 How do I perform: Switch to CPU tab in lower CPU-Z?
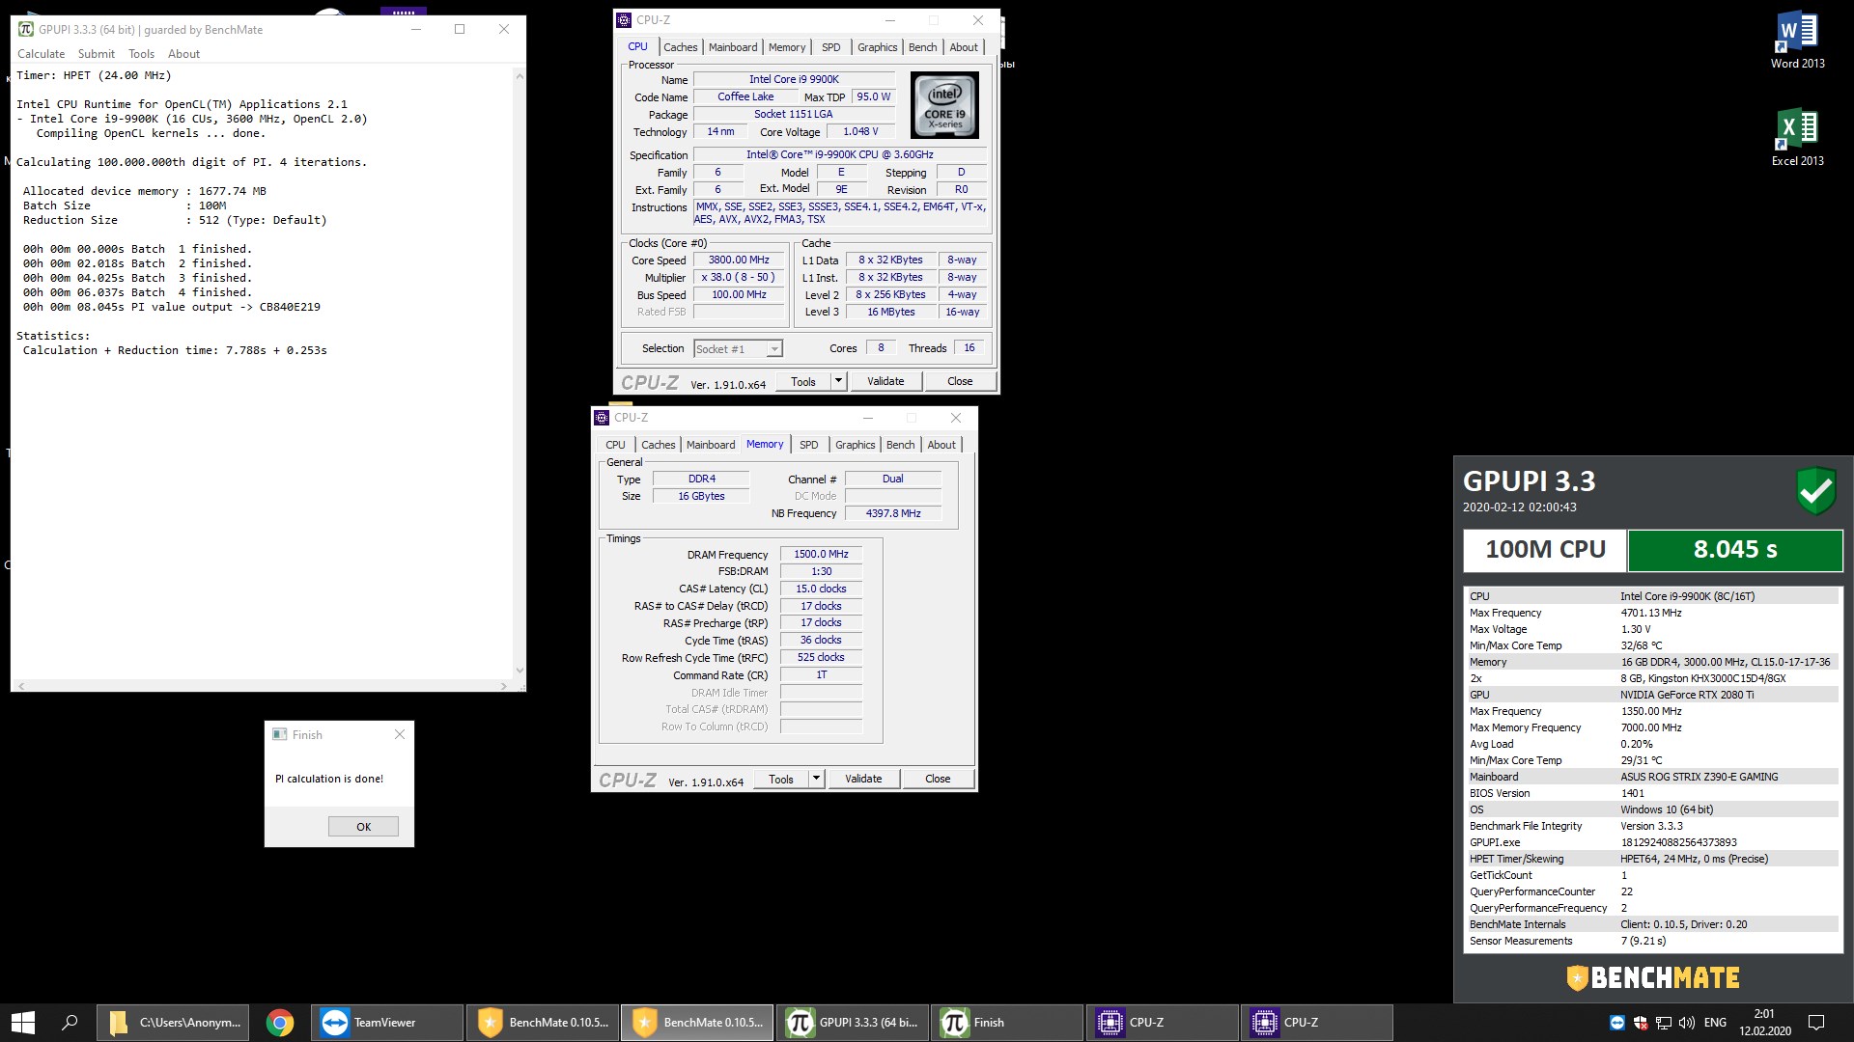click(615, 445)
